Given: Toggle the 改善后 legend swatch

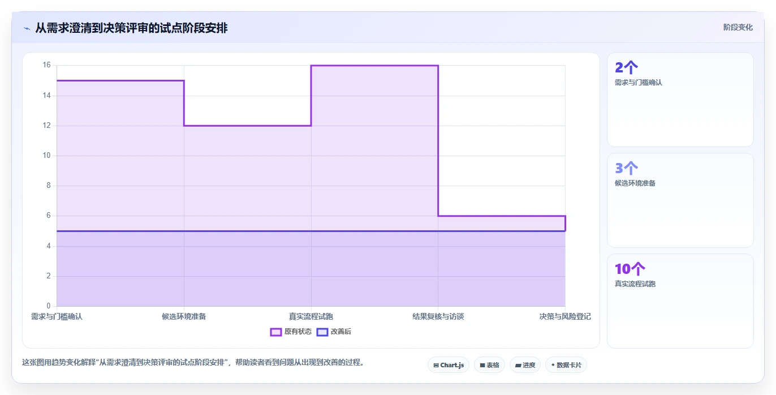Looking at the screenshot, I should [x=322, y=332].
